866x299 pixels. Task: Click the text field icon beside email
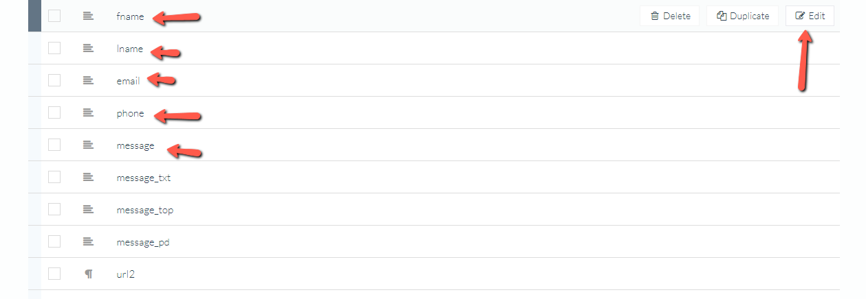point(88,80)
